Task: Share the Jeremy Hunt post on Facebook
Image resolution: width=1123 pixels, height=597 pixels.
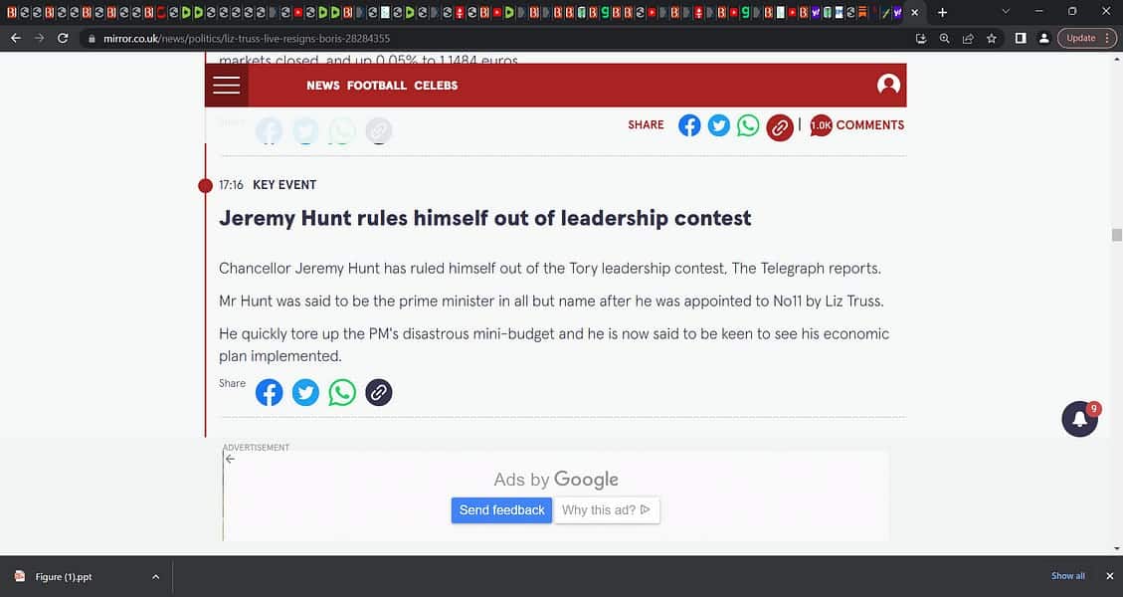Action: 269,392
